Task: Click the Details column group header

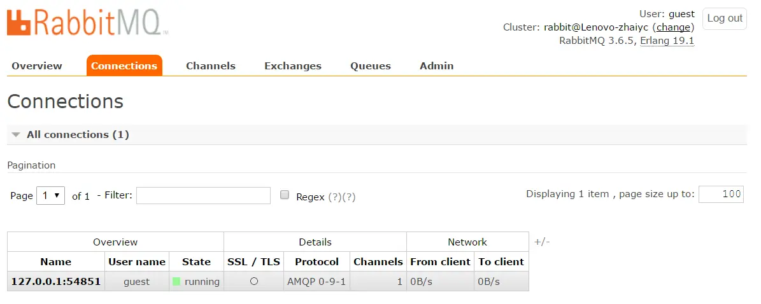Action: (x=315, y=242)
